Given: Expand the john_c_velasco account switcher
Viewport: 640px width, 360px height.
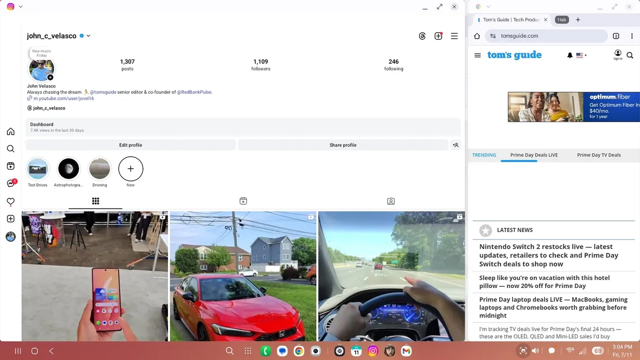Looking at the screenshot, I should click(x=89, y=36).
